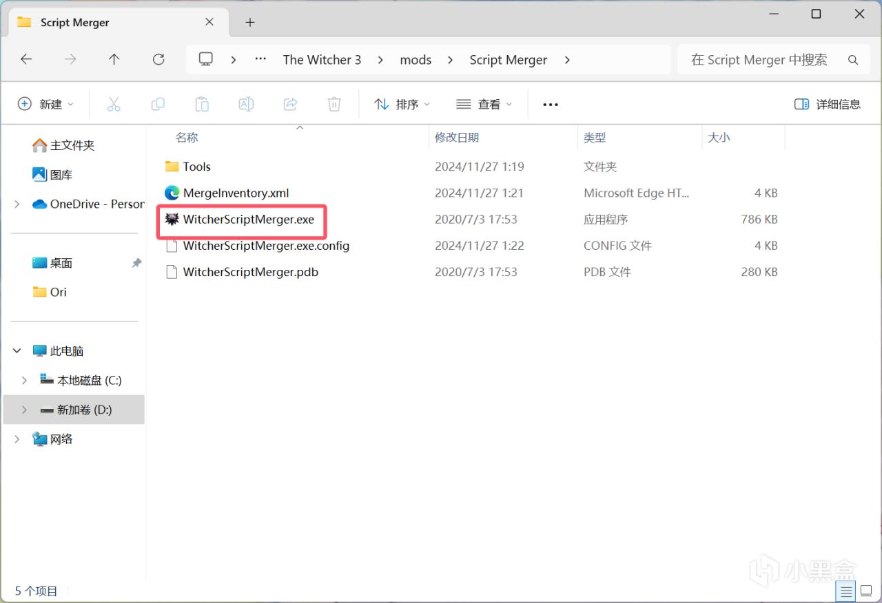Click the Edge icon of MergeInventory.xml
882x603 pixels.
(172, 193)
